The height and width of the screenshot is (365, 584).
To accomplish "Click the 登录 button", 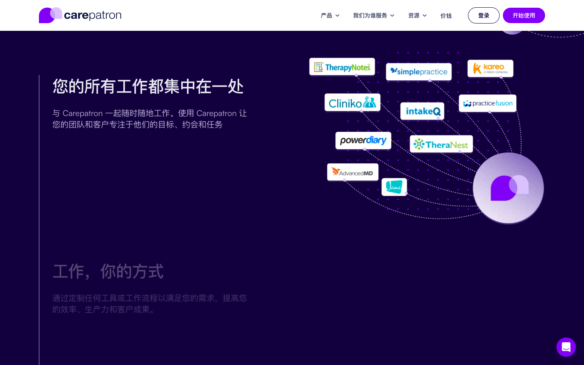I will [x=484, y=15].
